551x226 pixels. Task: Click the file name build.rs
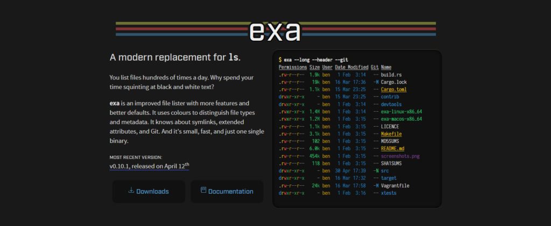[x=391, y=75]
